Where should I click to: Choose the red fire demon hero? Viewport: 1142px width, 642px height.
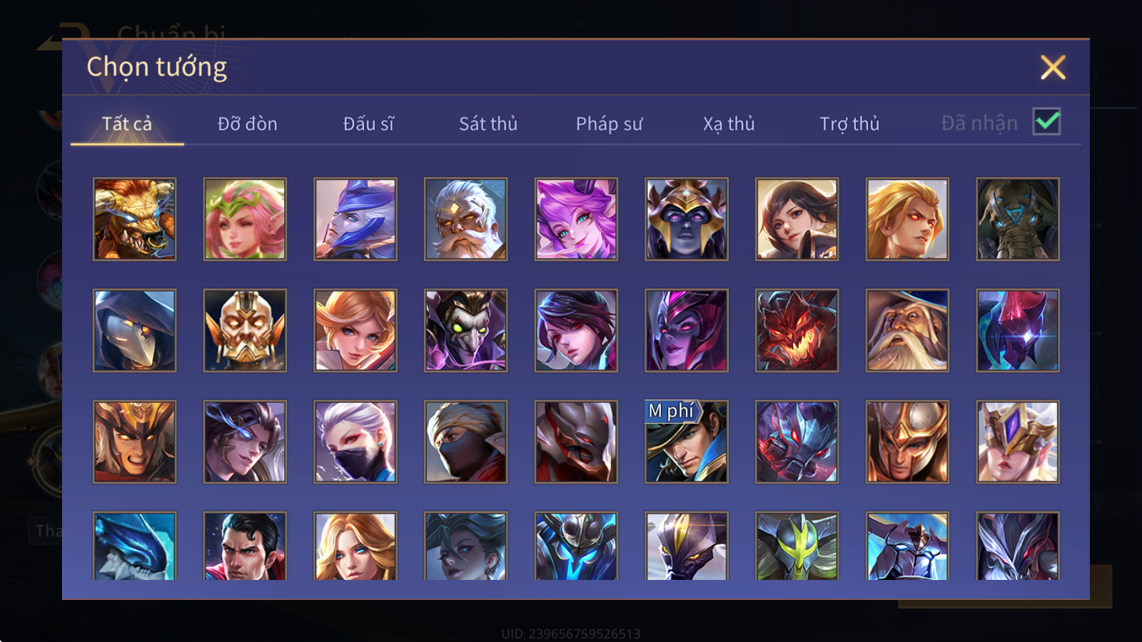pos(797,330)
